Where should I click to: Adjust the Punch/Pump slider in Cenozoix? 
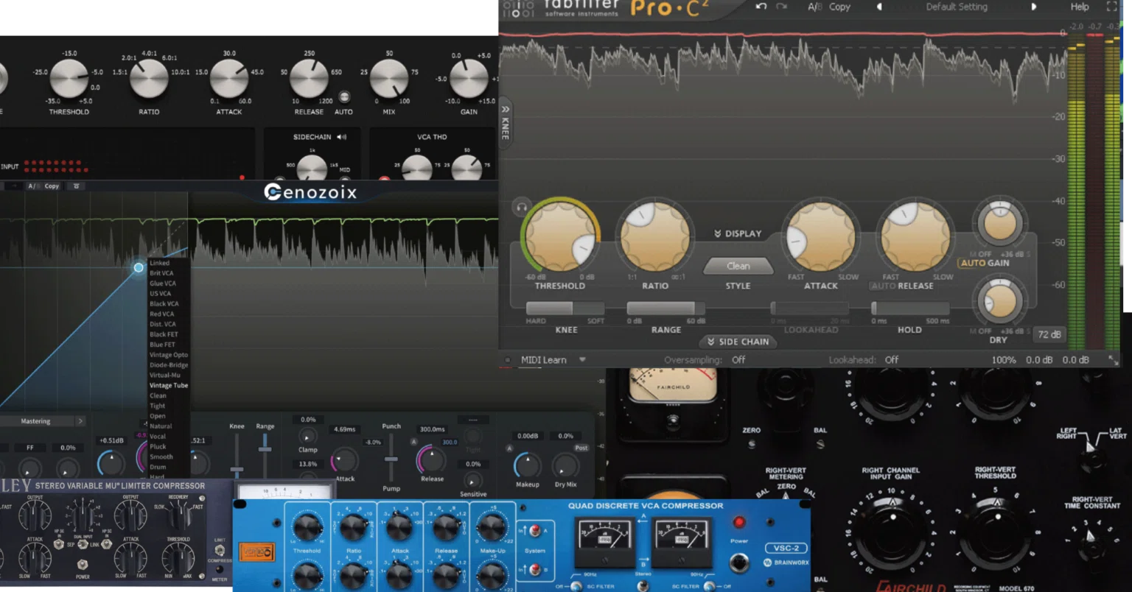click(x=391, y=458)
